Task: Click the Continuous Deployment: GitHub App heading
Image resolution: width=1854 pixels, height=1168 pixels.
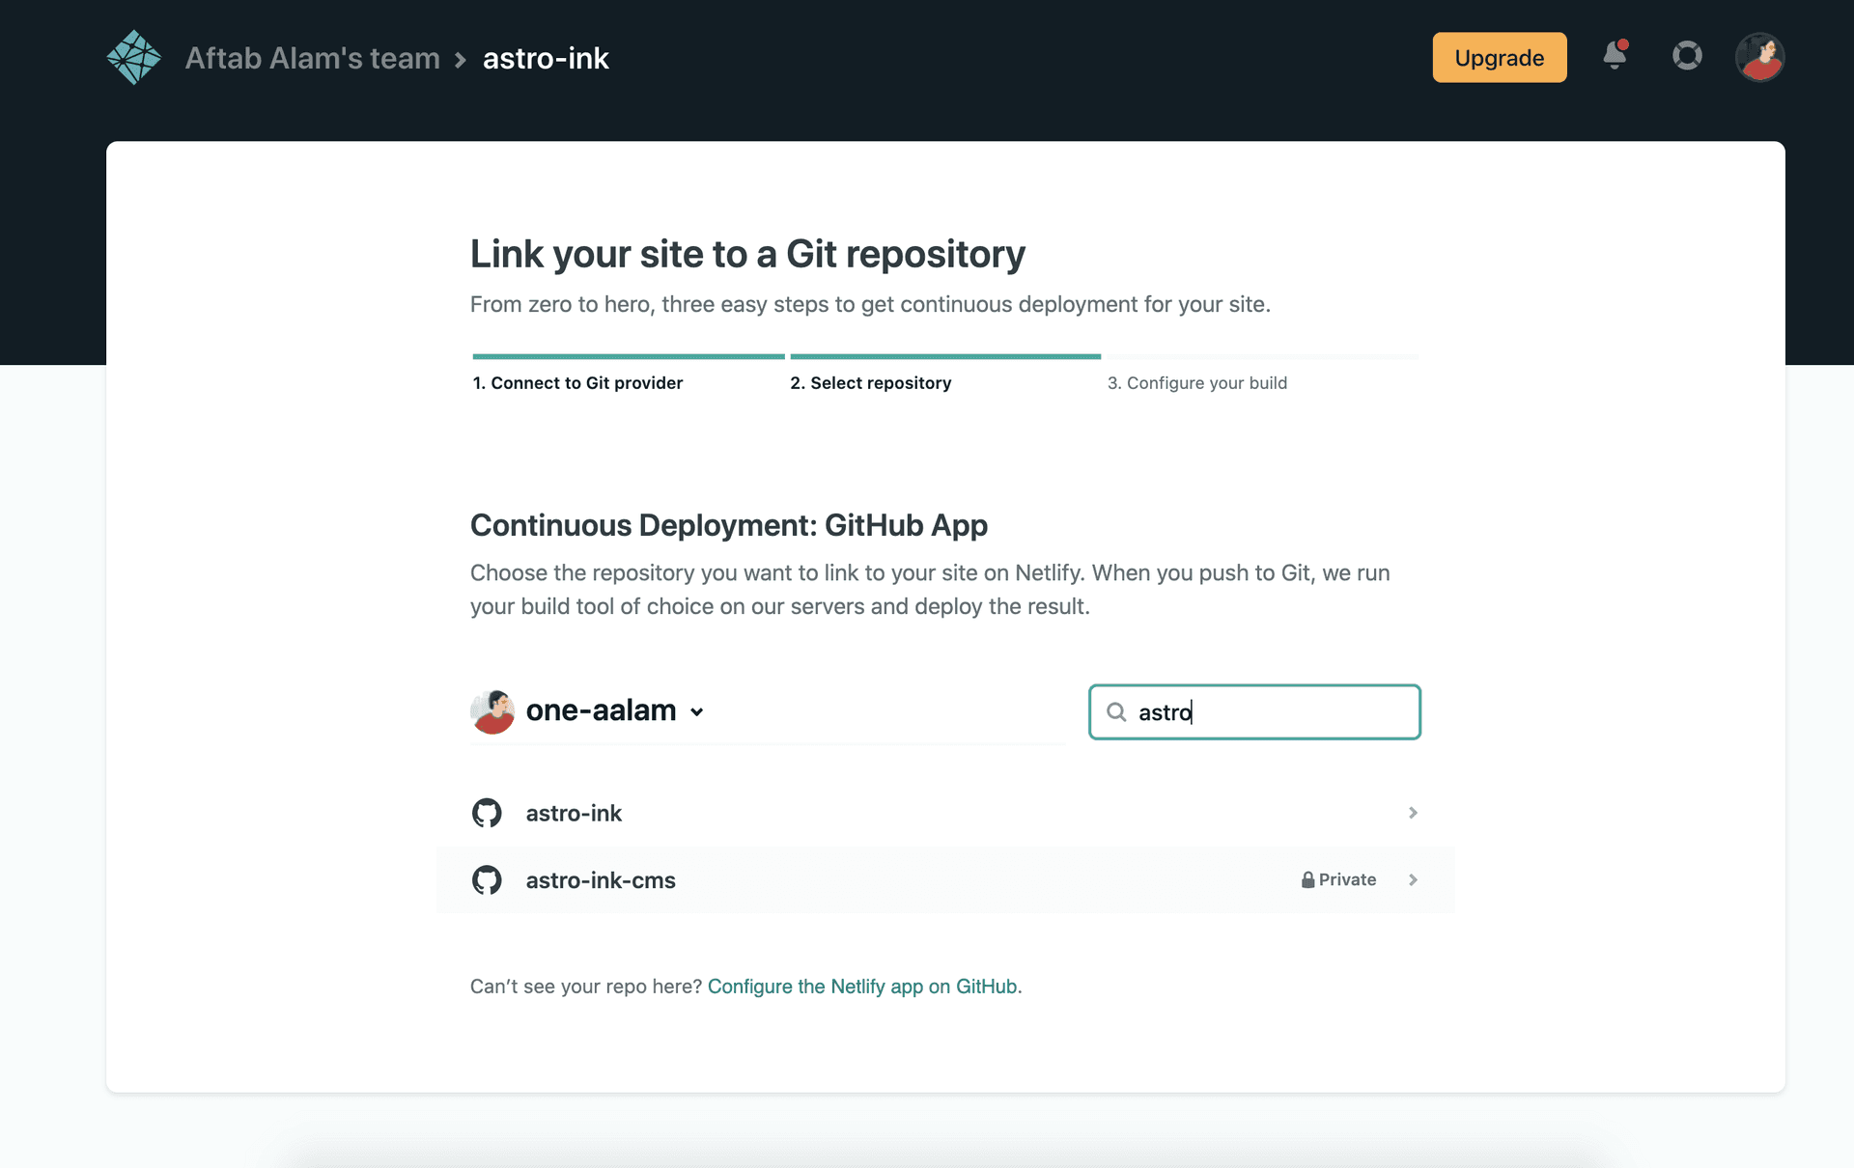Action: pos(729,525)
